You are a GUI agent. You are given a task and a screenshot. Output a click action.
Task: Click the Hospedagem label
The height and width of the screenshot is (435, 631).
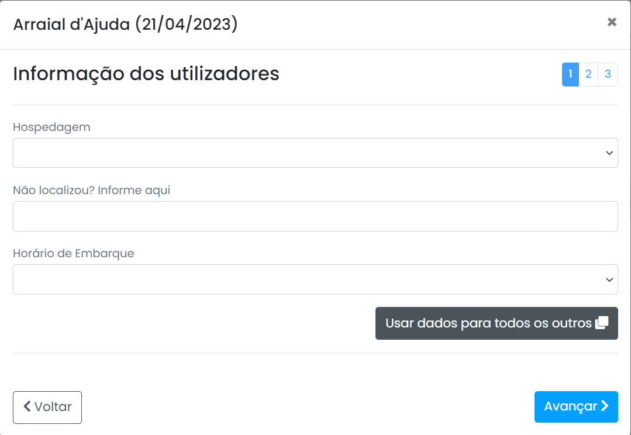pyautogui.click(x=51, y=127)
